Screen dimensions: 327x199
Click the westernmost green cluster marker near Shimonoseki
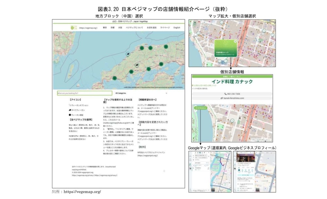point(114,78)
